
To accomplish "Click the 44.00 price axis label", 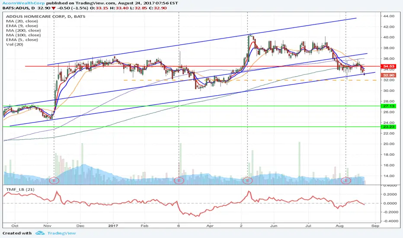I will tap(389, 16).
